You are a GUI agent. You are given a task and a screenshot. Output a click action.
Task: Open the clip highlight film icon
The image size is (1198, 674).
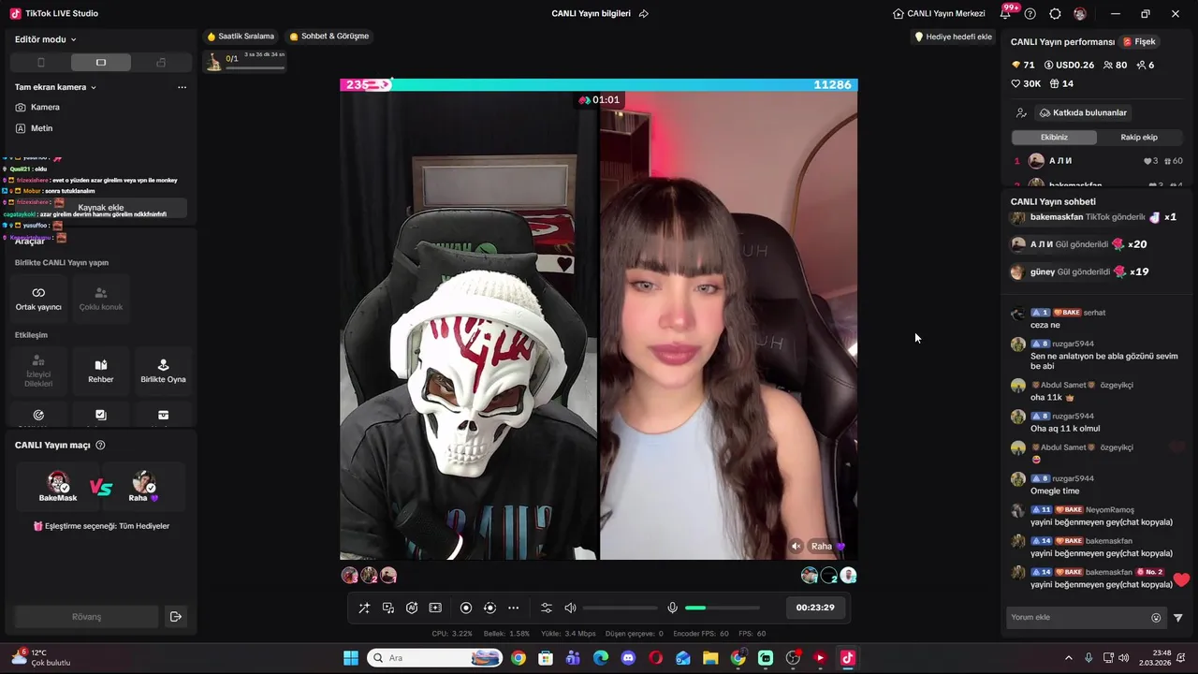coord(435,608)
